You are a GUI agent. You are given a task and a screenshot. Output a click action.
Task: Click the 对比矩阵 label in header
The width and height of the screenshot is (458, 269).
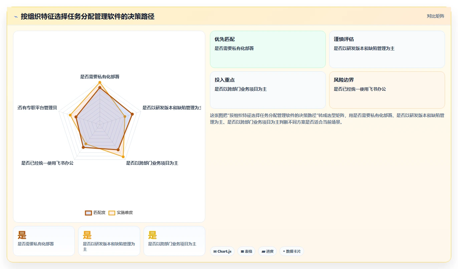click(x=435, y=16)
